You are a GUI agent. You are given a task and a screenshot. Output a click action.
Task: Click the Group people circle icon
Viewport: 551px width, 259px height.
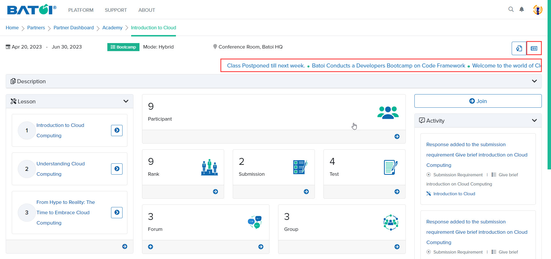pos(391,223)
